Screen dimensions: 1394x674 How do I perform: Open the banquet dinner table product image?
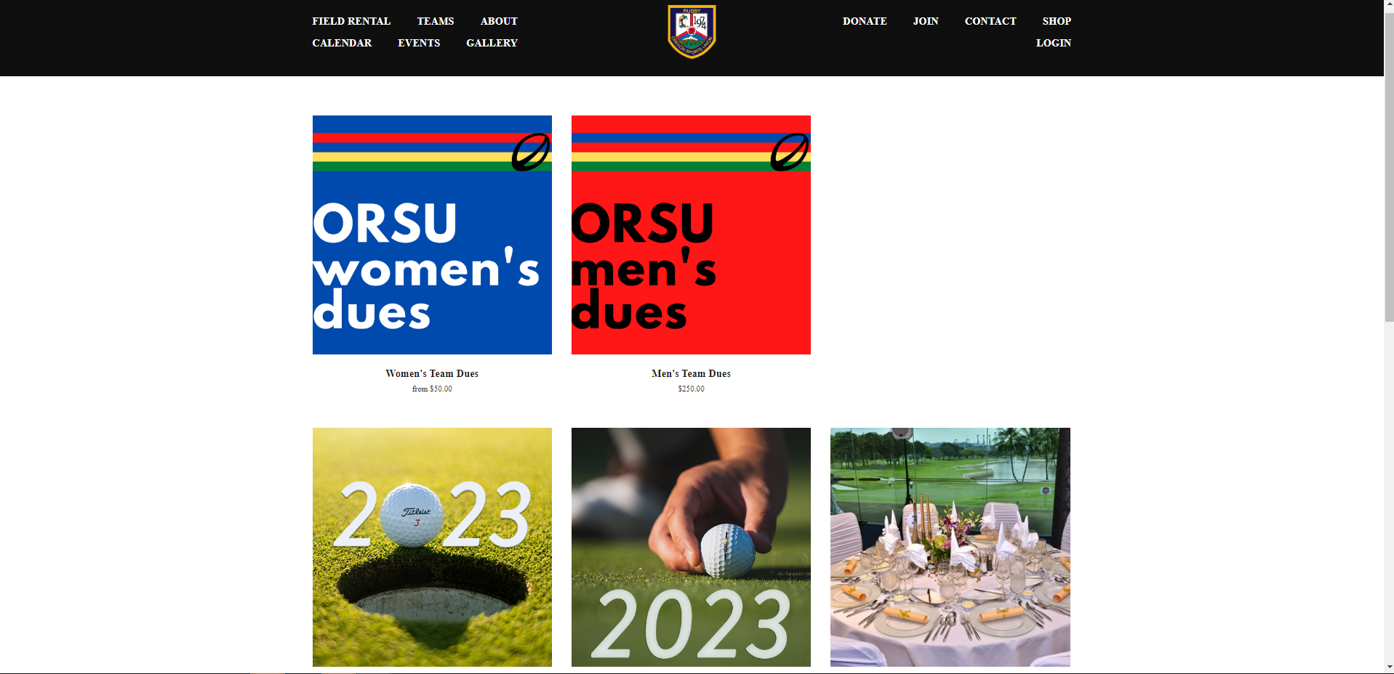[x=950, y=547]
